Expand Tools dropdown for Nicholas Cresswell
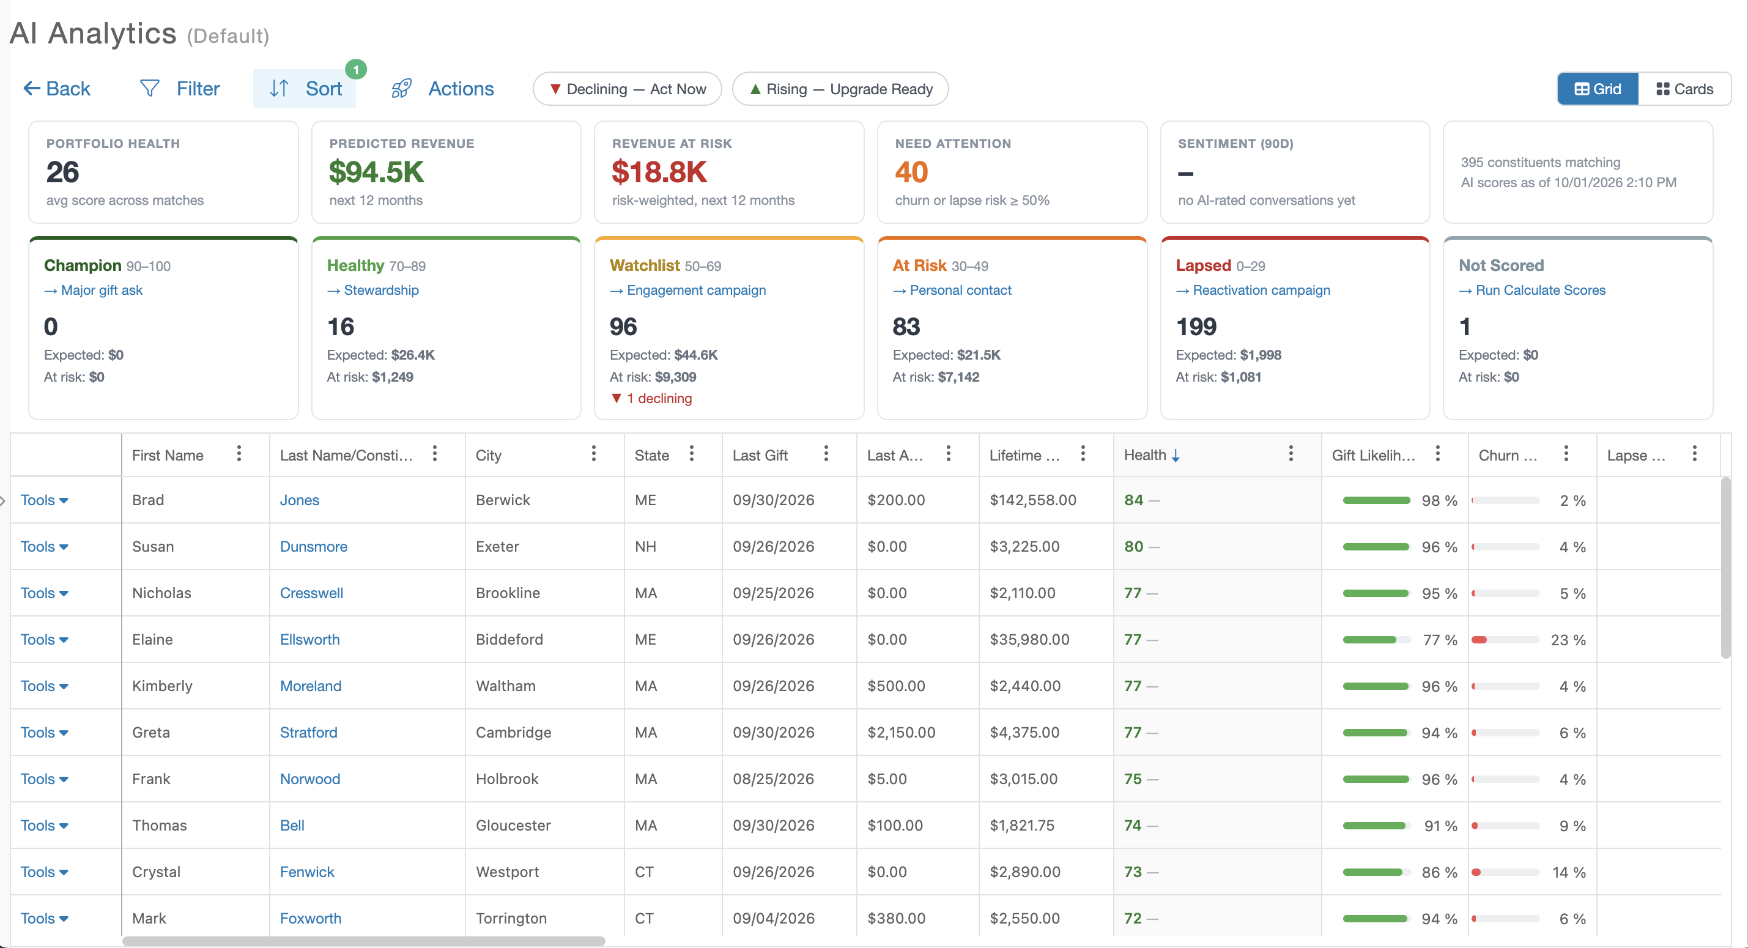 (x=44, y=593)
